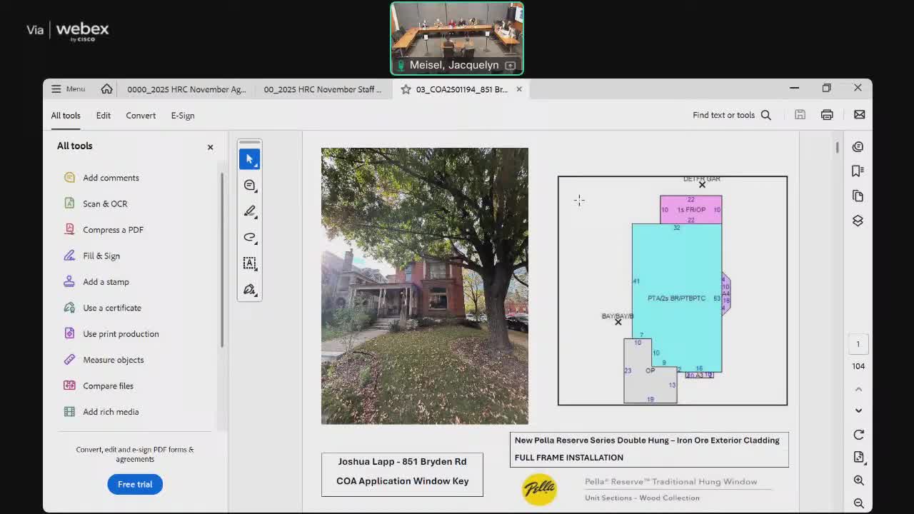The height and width of the screenshot is (514, 914).
Task: Click the page number input field showing 1
Action: [x=858, y=343]
